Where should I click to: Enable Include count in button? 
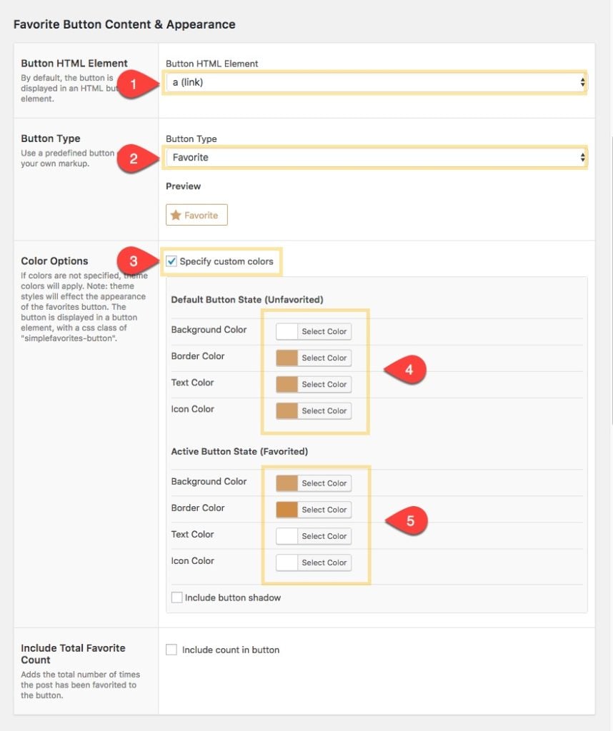170,650
